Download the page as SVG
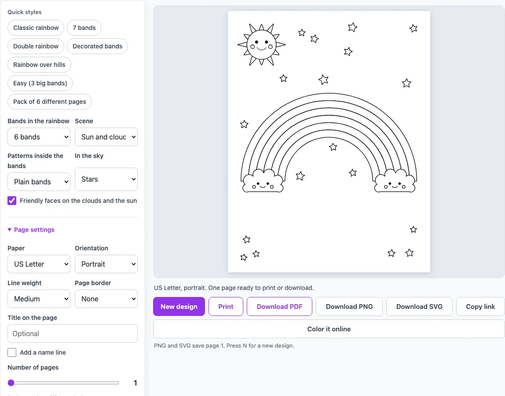This screenshot has width=505, height=396. 419,306
